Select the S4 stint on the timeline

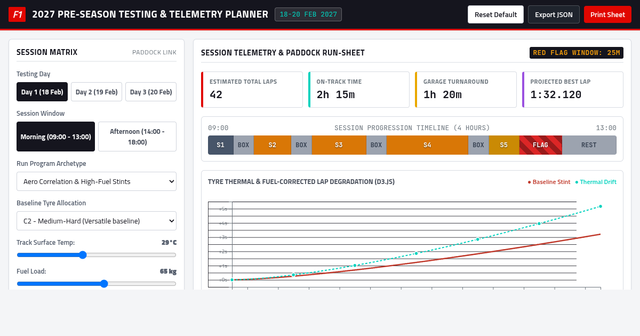coord(427,145)
